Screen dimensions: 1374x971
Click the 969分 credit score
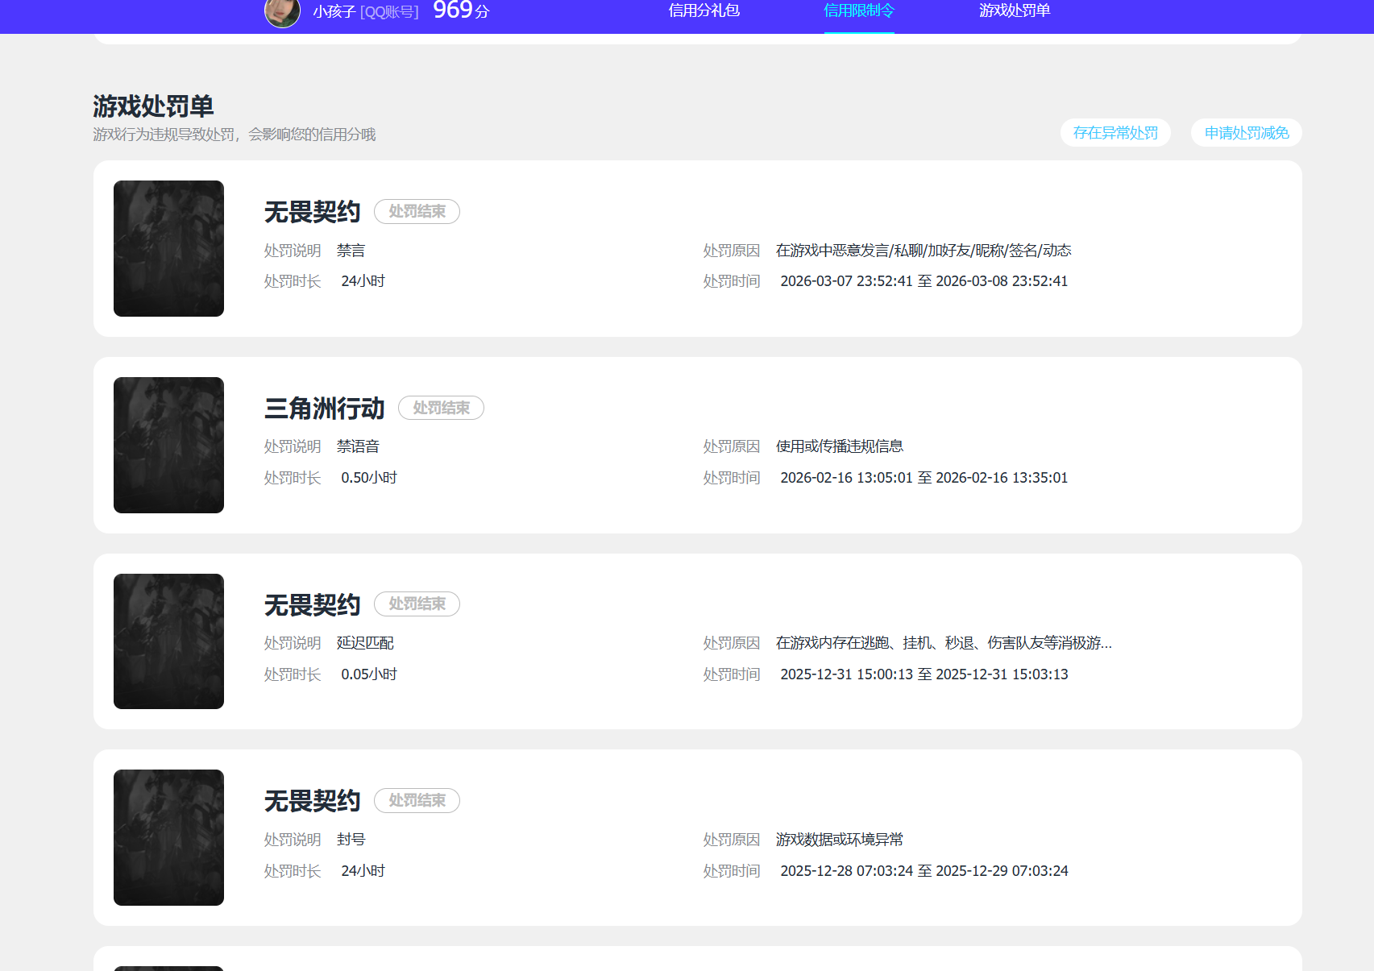pos(461,10)
